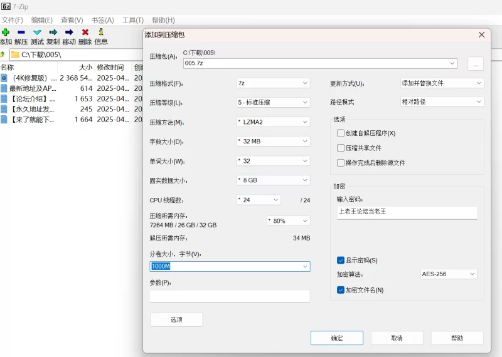The height and width of the screenshot is (357, 502).
Task: Click the Test (测试) toolbar icon
Action: [37, 33]
